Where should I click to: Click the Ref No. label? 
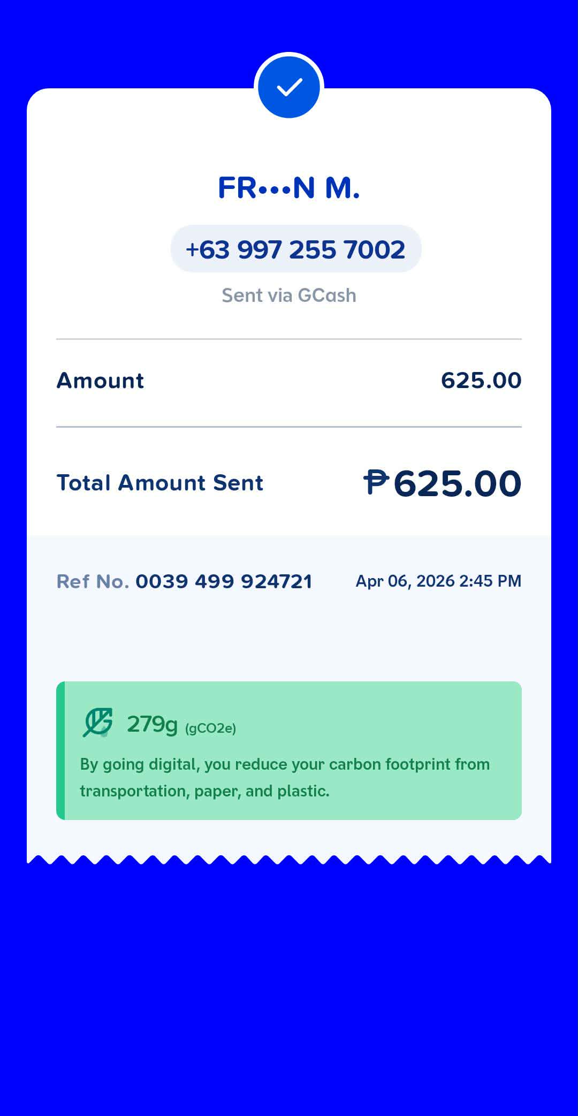93,581
